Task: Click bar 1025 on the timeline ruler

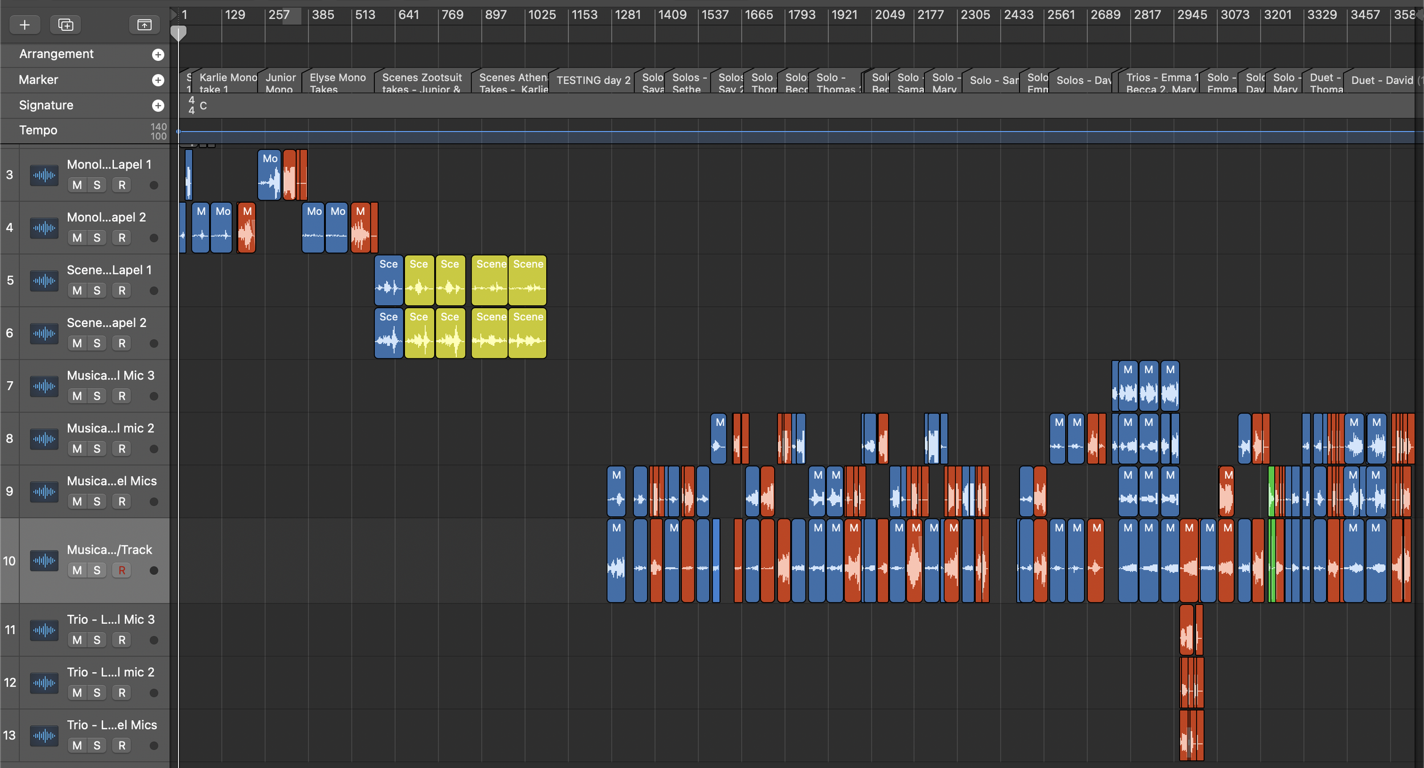Action: (541, 15)
